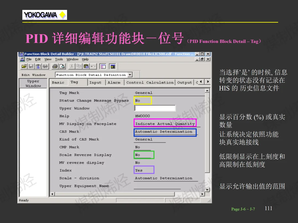Image resolution: width=298 pixels, height=223 pixels.
Task: Click the document icon beside the File menu
Action: tap(22, 59)
